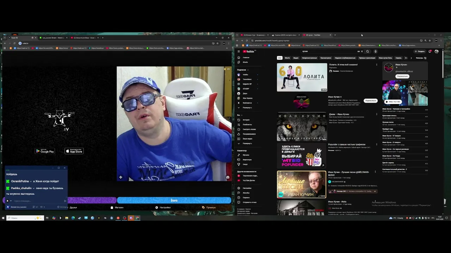Open the Главная item in YouTube sidebar

pyautogui.click(x=244, y=58)
